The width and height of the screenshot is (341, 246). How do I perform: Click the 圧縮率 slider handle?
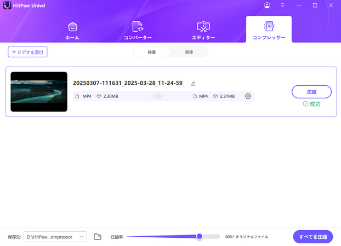pyautogui.click(x=200, y=236)
